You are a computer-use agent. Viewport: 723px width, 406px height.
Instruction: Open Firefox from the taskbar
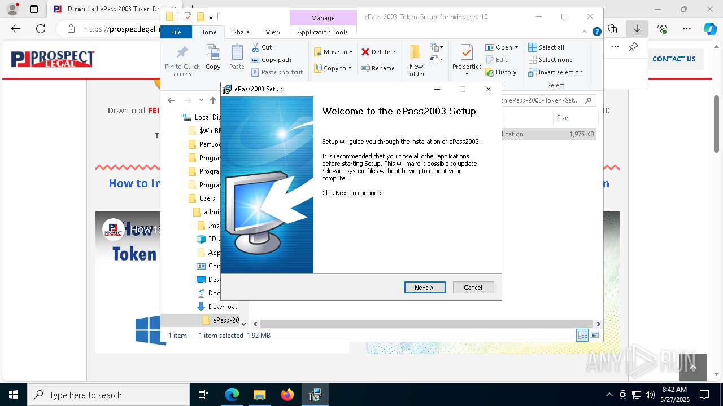[x=288, y=395]
